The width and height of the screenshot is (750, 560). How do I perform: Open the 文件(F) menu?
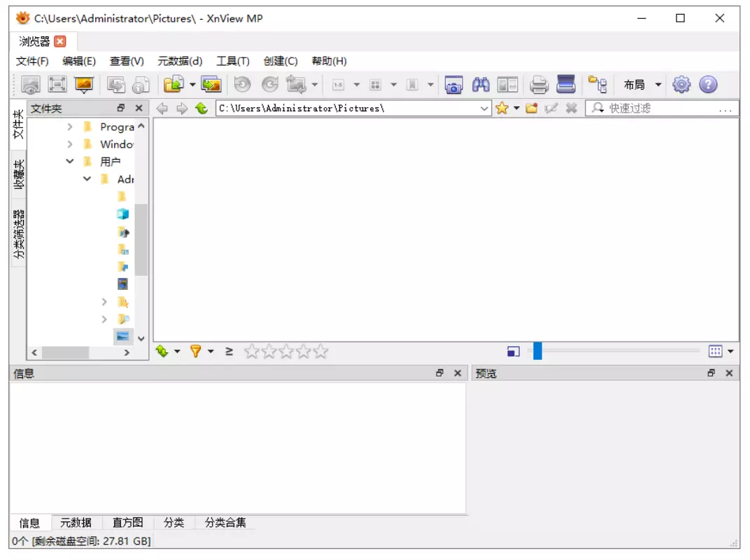pos(32,62)
